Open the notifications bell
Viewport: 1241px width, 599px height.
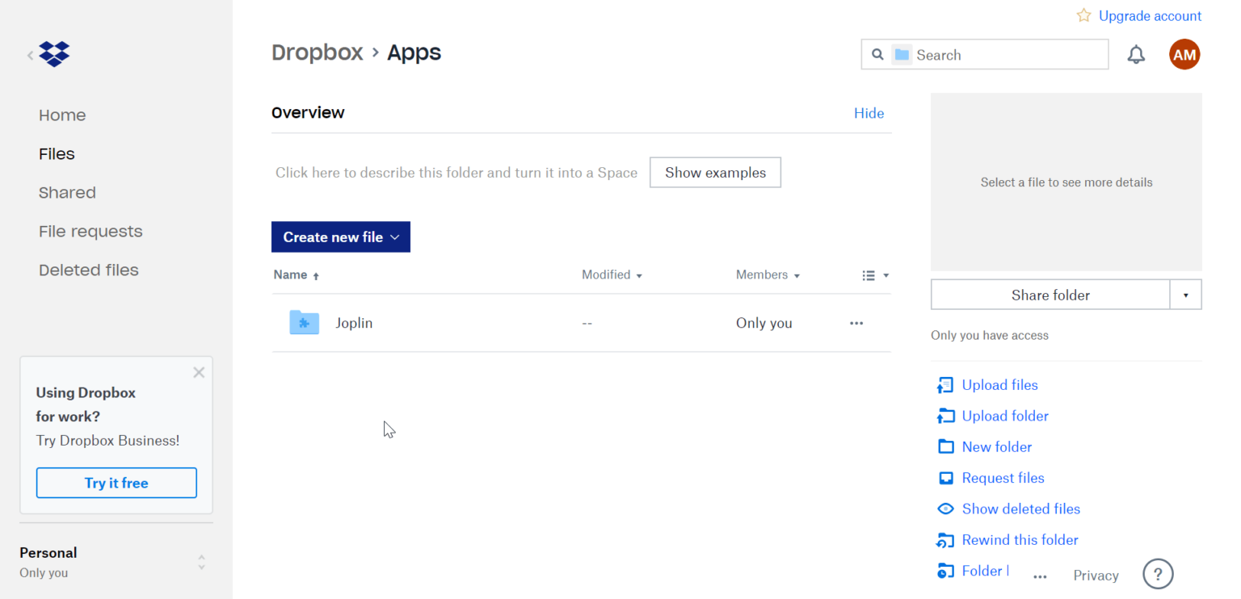(1136, 54)
